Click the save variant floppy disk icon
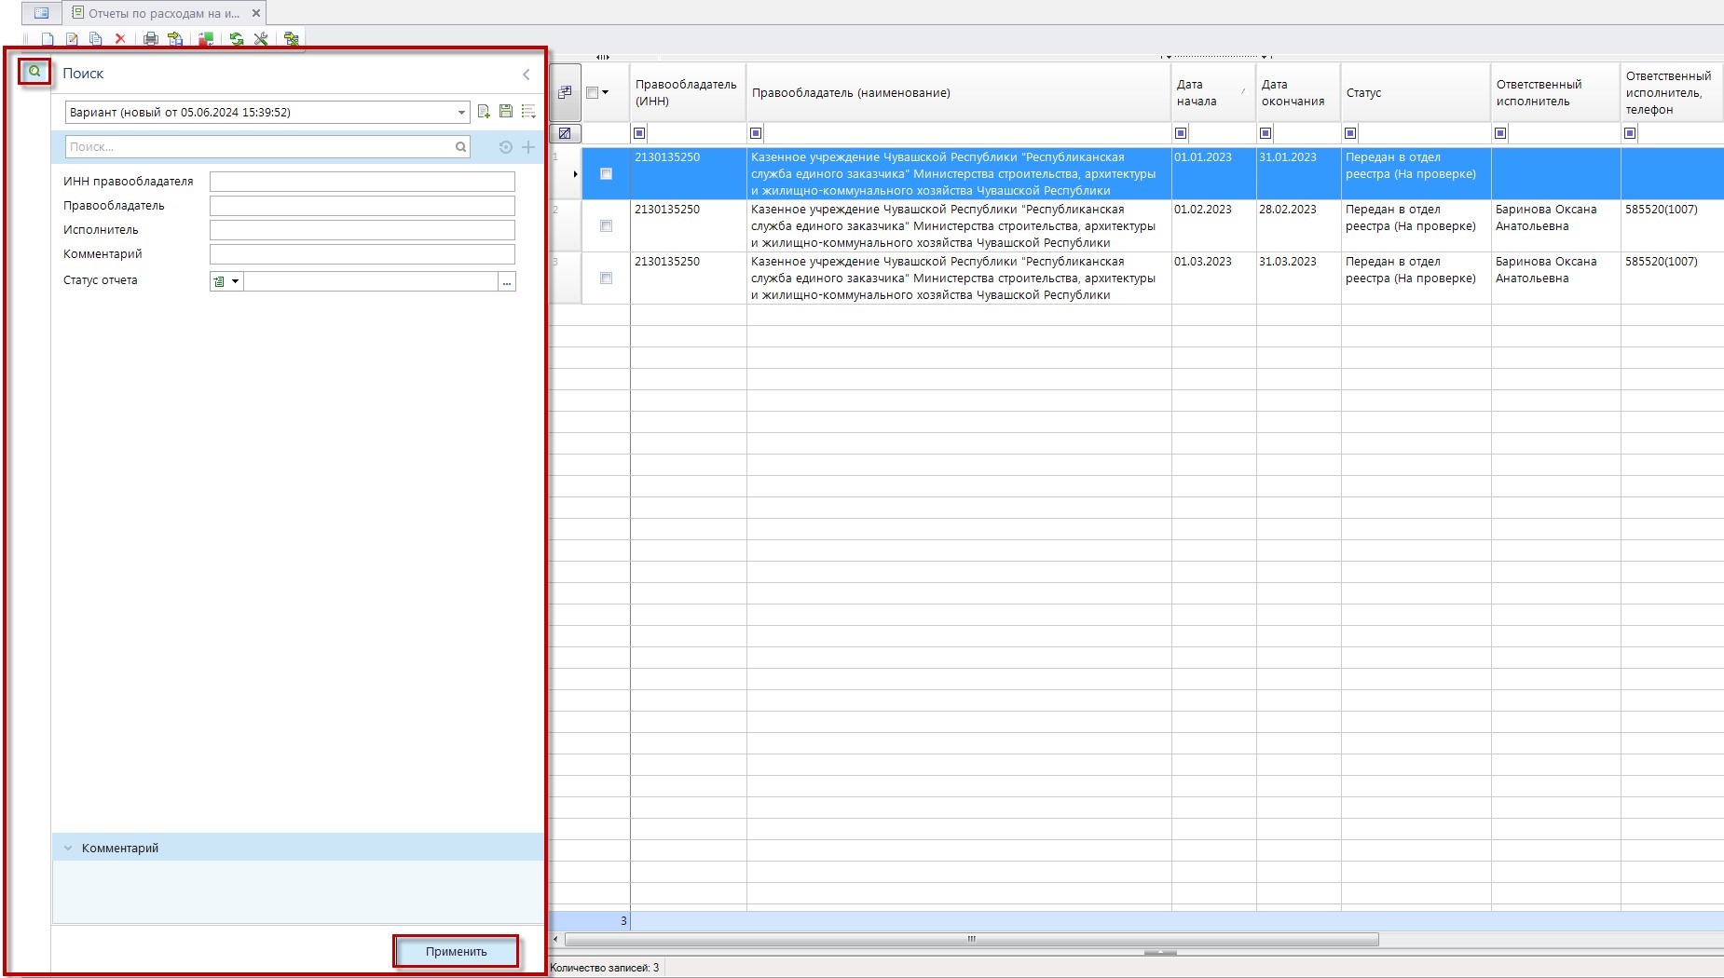 point(506,112)
